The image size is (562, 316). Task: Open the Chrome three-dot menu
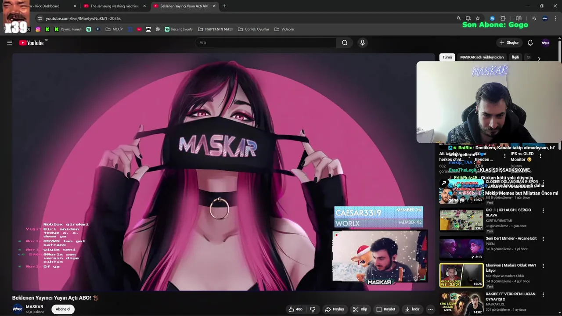556,18
